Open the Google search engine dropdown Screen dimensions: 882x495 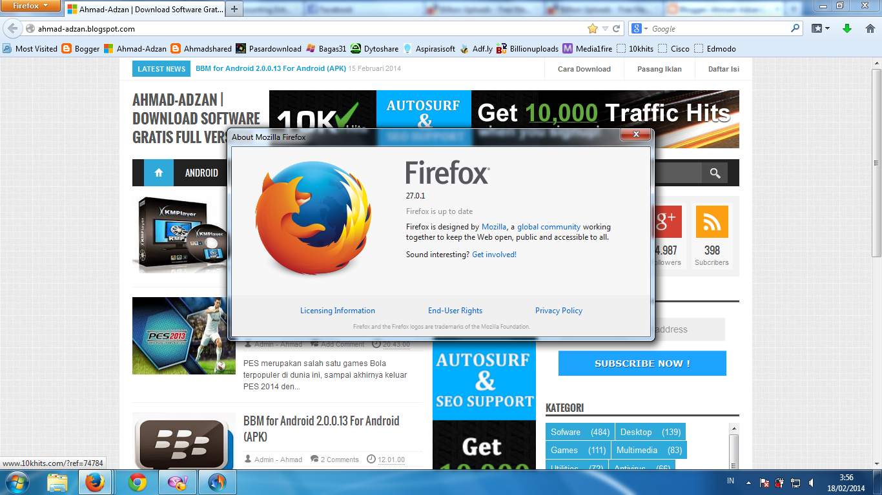pyautogui.click(x=639, y=29)
